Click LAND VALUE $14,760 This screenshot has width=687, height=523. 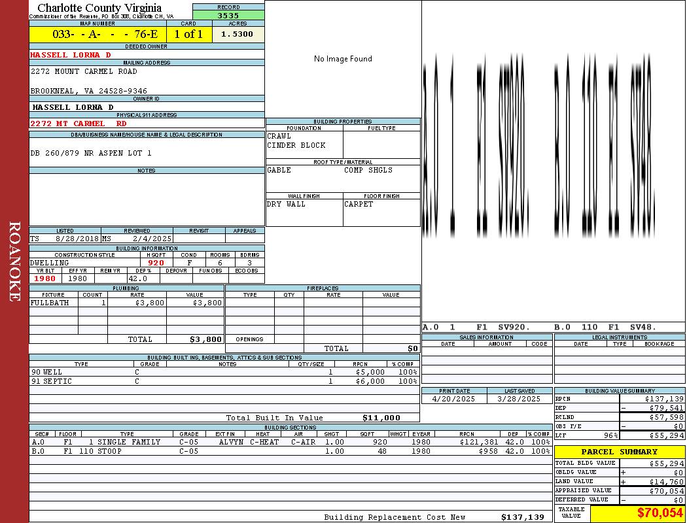[667, 482]
